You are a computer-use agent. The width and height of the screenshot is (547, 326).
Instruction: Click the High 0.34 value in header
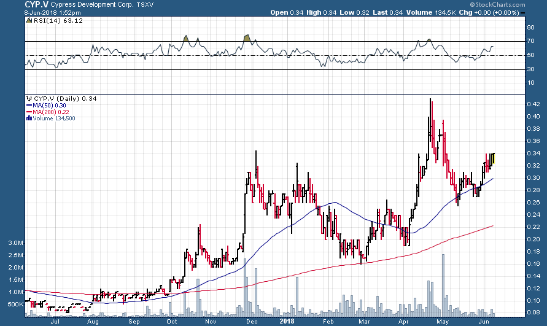click(321, 12)
